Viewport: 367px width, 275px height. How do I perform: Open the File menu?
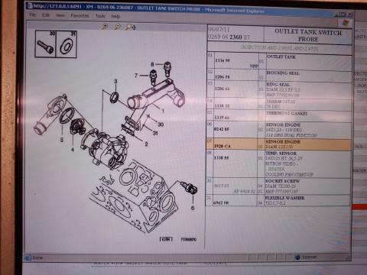coord(33,15)
